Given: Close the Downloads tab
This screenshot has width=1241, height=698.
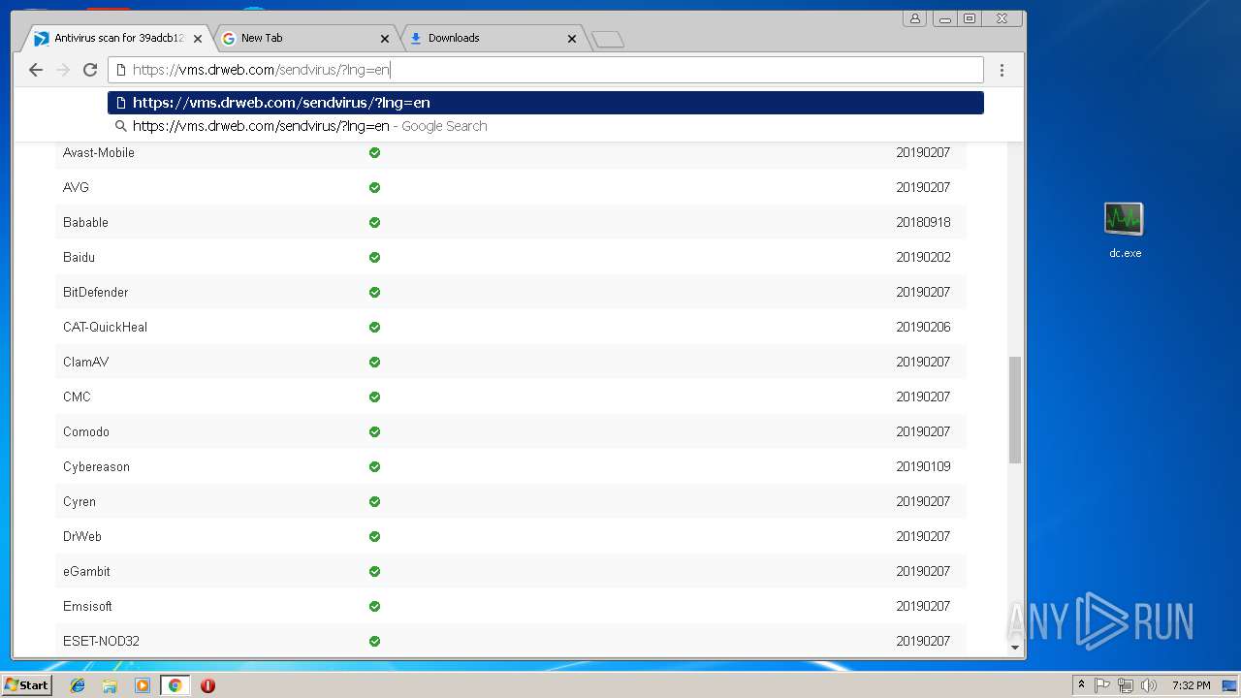Looking at the screenshot, I should coord(572,39).
